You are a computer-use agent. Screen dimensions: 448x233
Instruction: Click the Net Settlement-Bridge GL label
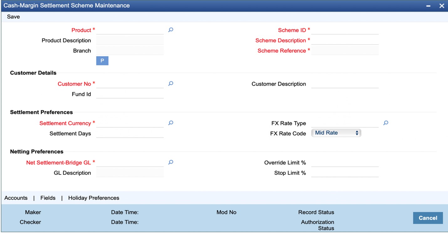point(59,163)
